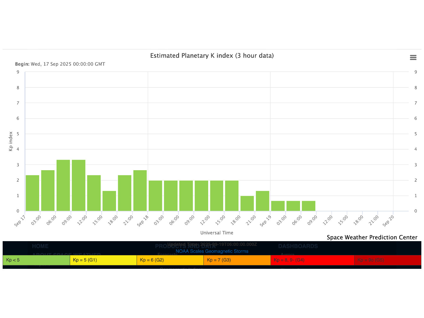This screenshot has height=318, width=424.
Task: Click the Estimated Planetary K index title
Action: [212, 56]
